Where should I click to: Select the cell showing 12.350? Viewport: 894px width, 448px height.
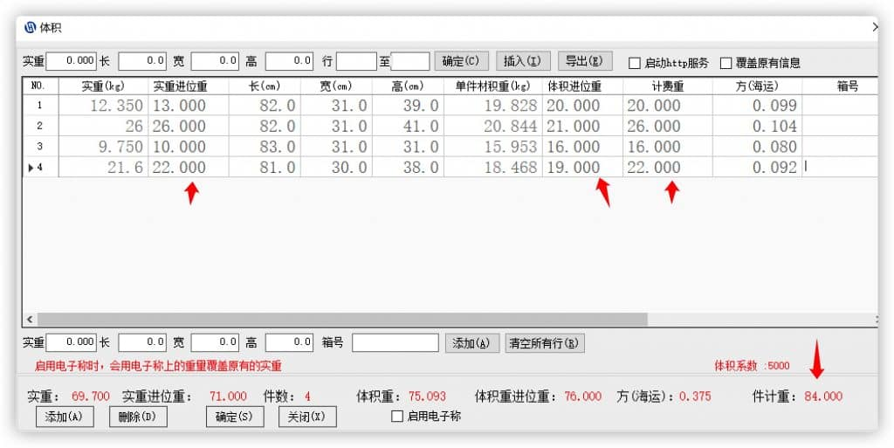click(x=103, y=106)
